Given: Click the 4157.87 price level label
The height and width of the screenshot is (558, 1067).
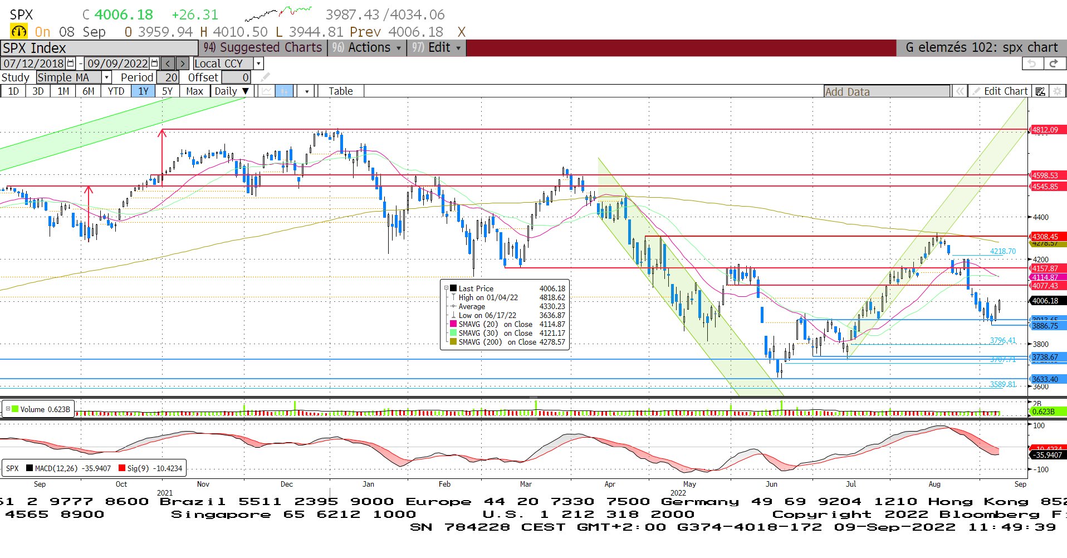Looking at the screenshot, I should (1047, 268).
